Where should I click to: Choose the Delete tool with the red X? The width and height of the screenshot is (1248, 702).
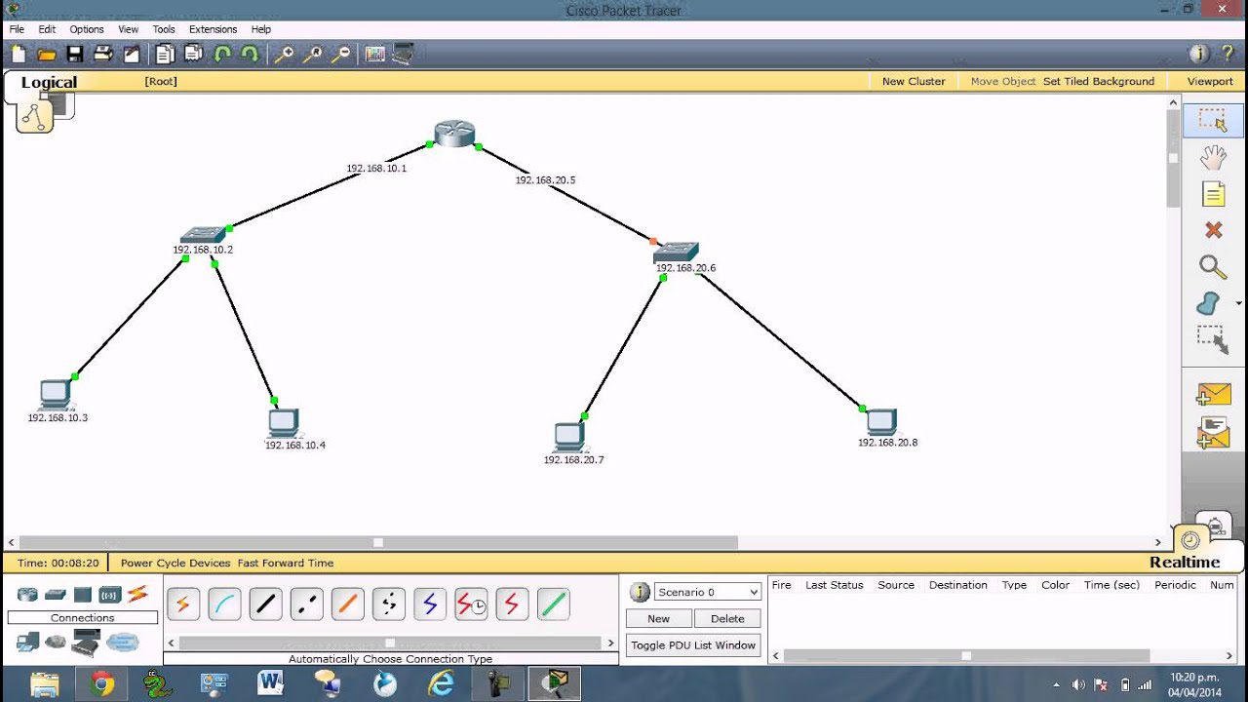click(x=1213, y=230)
